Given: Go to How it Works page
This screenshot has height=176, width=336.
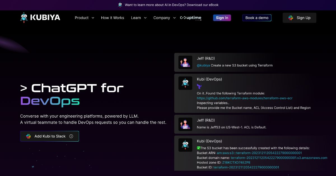Looking at the screenshot, I should click(x=113, y=18).
